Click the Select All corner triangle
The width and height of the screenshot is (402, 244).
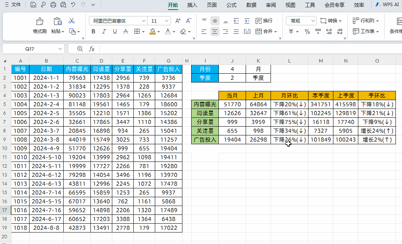coord(5,61)
